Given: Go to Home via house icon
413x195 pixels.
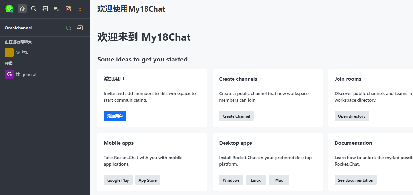Looking at the screenshot, I should 22,9.
